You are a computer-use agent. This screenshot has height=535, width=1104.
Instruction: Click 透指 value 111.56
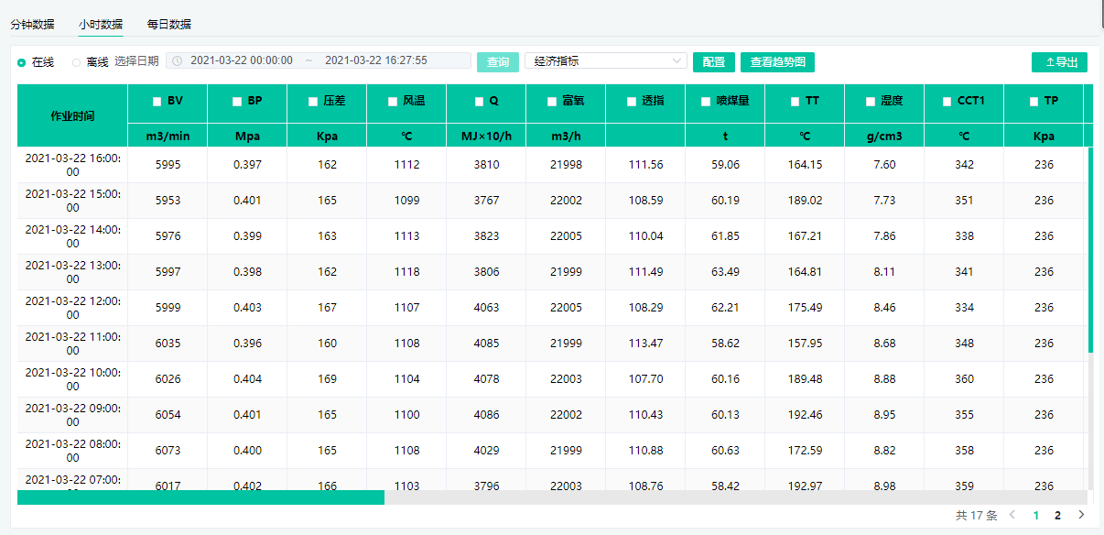(645, 165)
